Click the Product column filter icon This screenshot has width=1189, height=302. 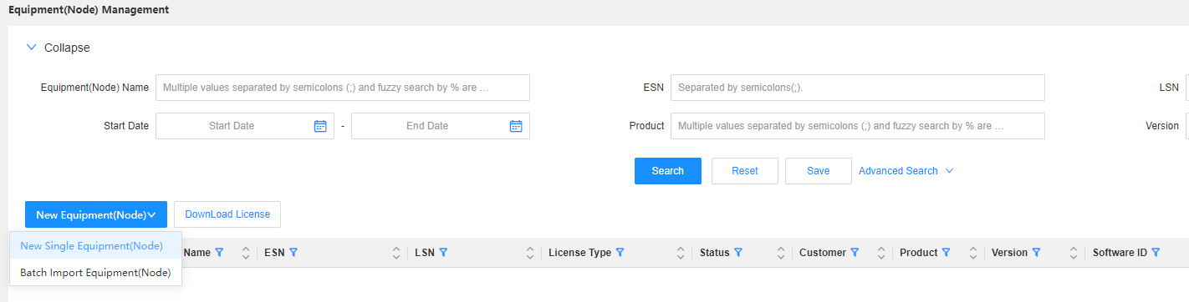[x=946, y=252]
